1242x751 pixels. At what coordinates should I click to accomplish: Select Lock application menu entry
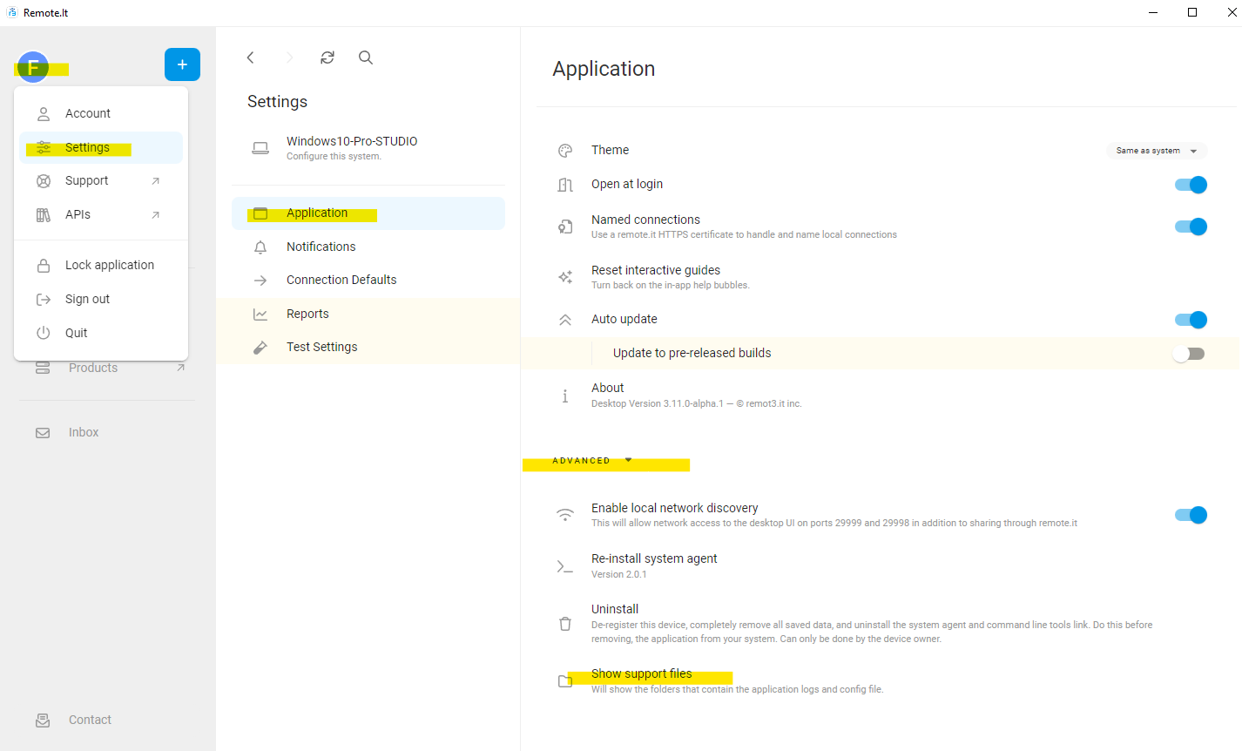pyautogui.click(x=101, y=266)
